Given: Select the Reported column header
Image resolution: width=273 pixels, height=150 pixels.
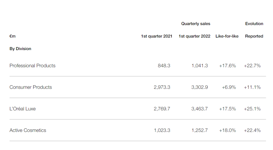Looking at the screenshot, I should pos(254,36).
